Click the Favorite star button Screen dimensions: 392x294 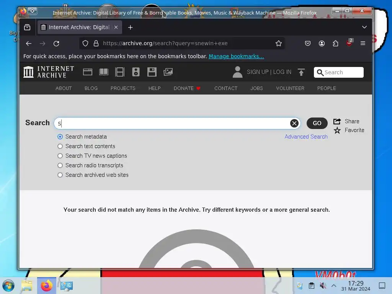coord(349,130)
